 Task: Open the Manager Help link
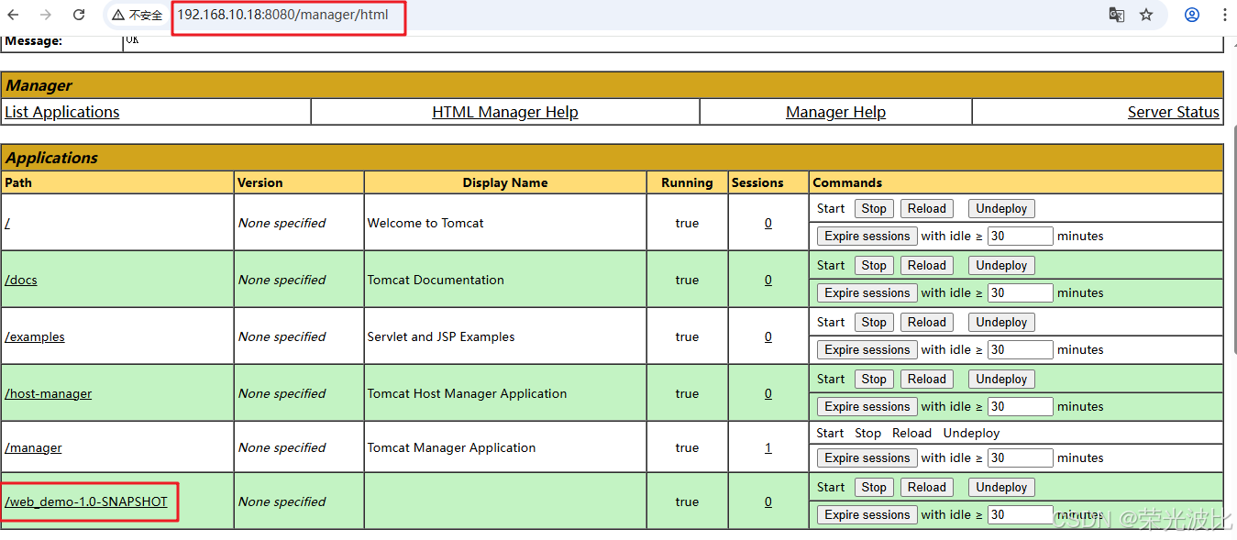[x=835, y=112]
